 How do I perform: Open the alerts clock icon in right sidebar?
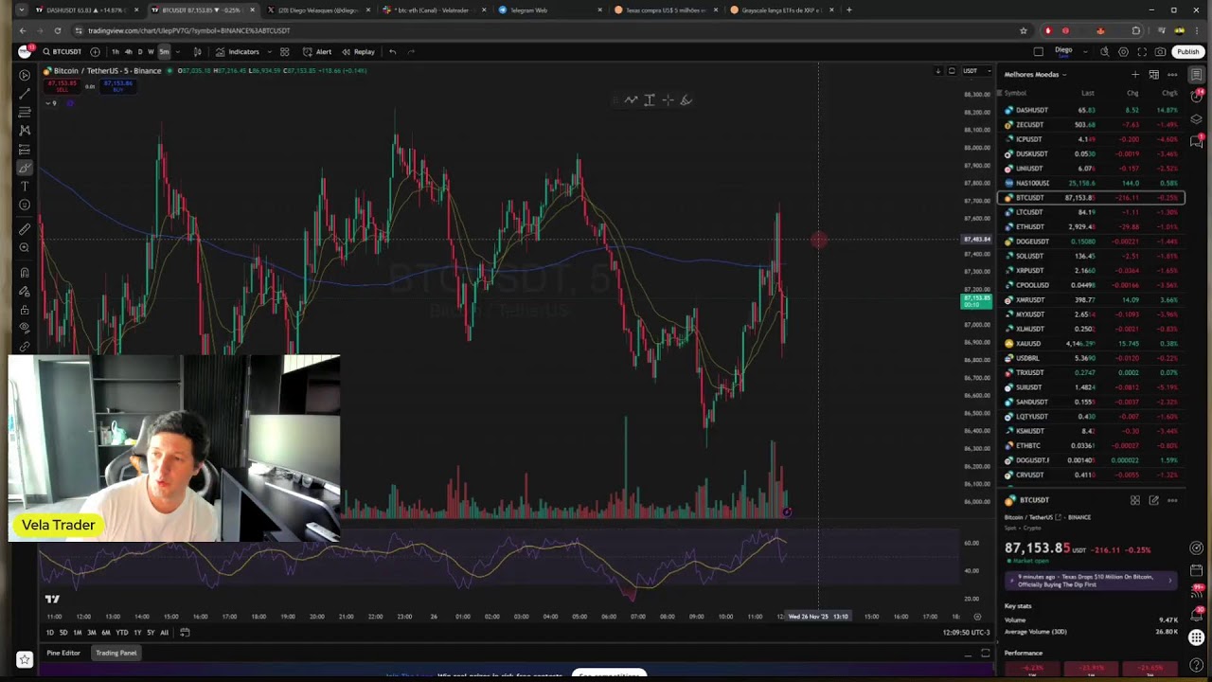pyautogui.click(x=1197, y=97)
